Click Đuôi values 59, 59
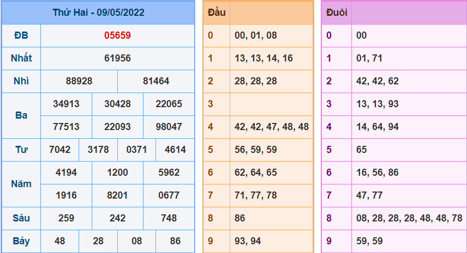The image size is (467, 253). (369, 241)
